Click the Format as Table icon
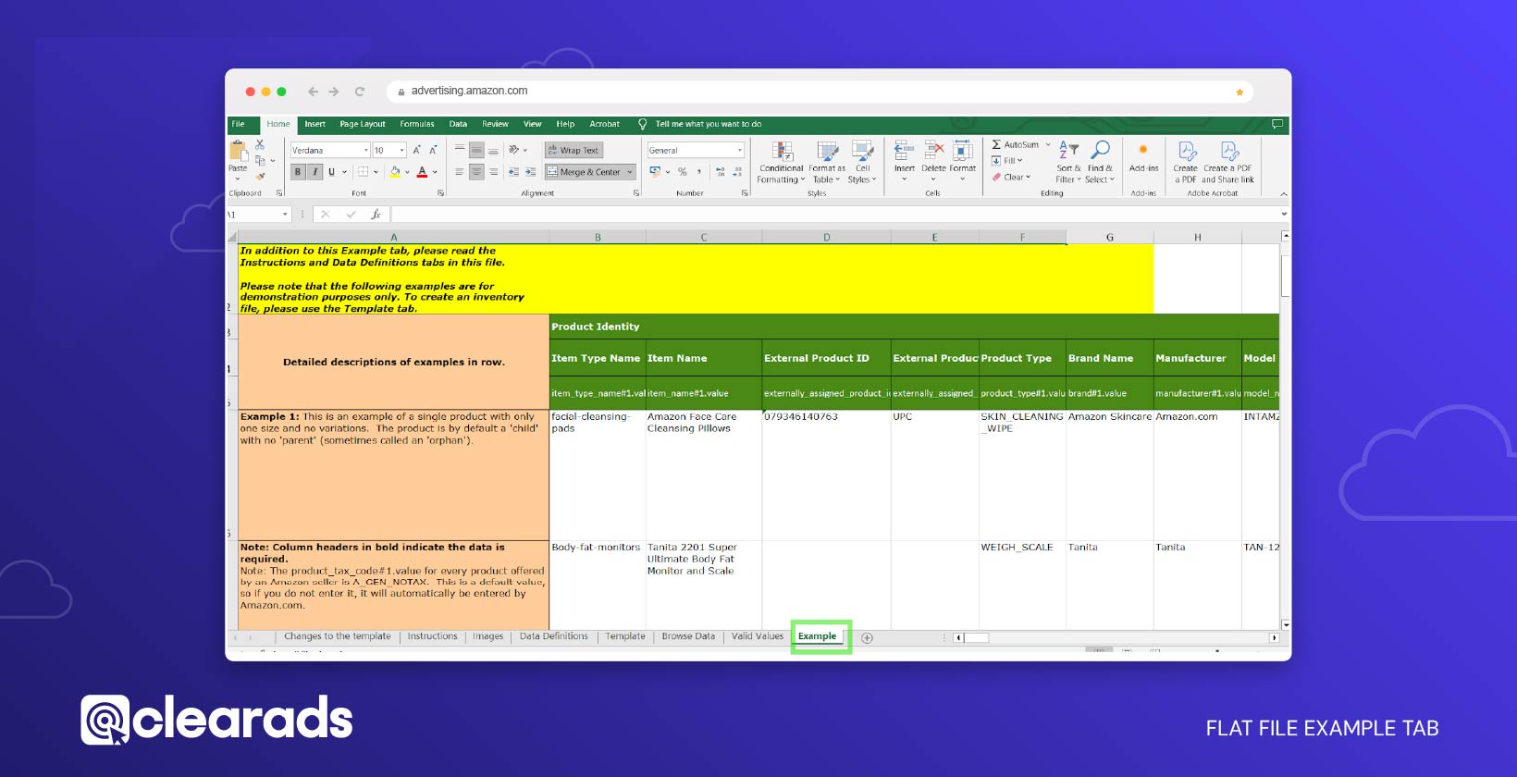Image resolution: width=1517 pixels, height=777 pixels. (x=827, y=152)
